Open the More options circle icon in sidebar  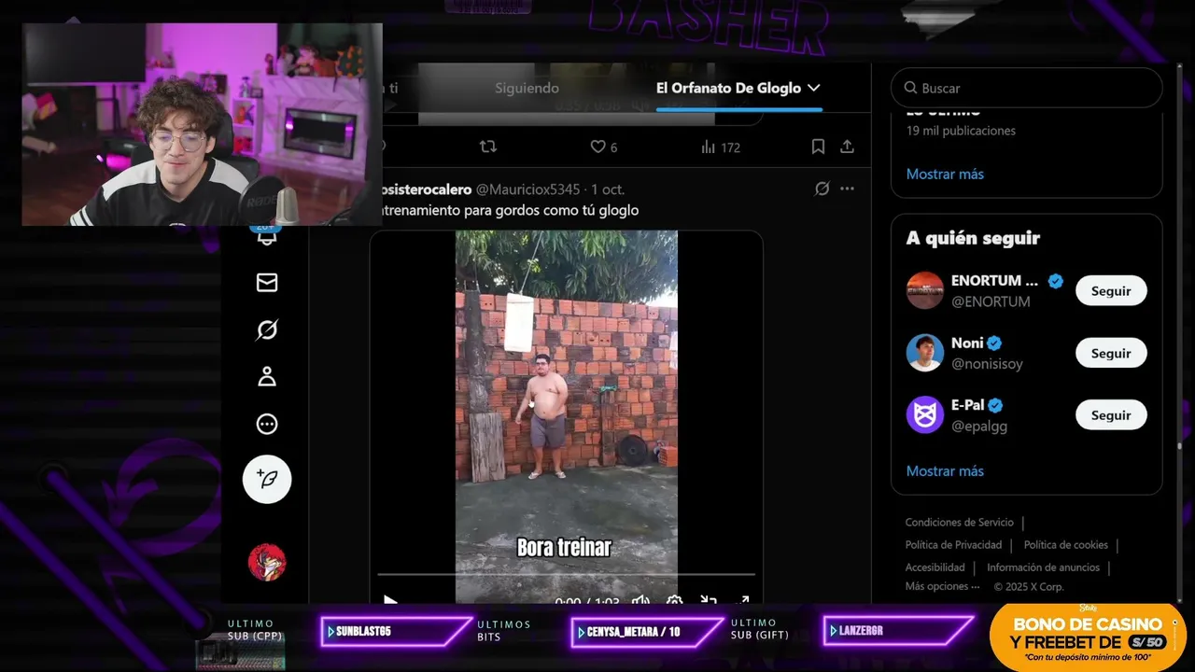[267, 424]
